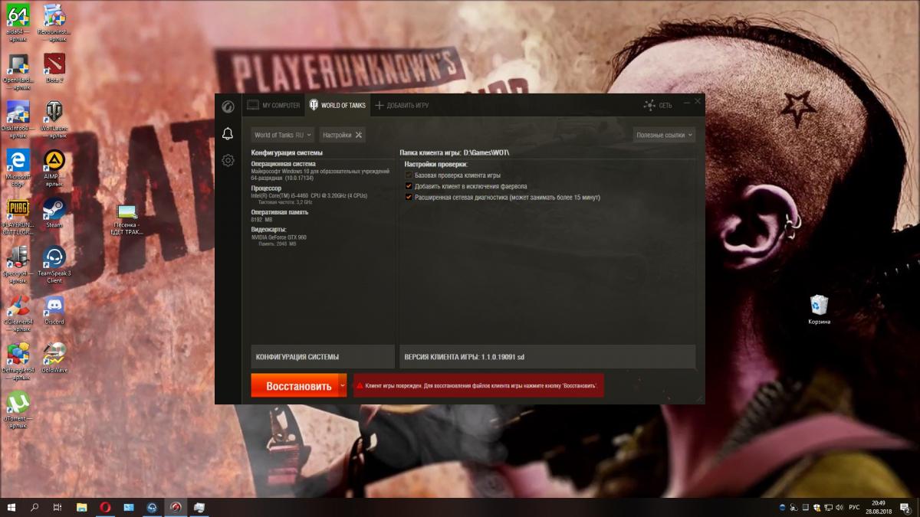
Task: Uncheck Расширенная сетевая диагностика checkbox
Action: 409,197
